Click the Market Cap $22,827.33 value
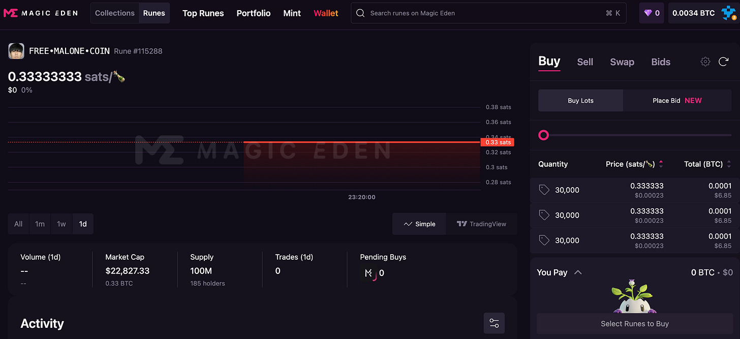Viewport: 740px width, 339px height. click(x=128, y=271)
